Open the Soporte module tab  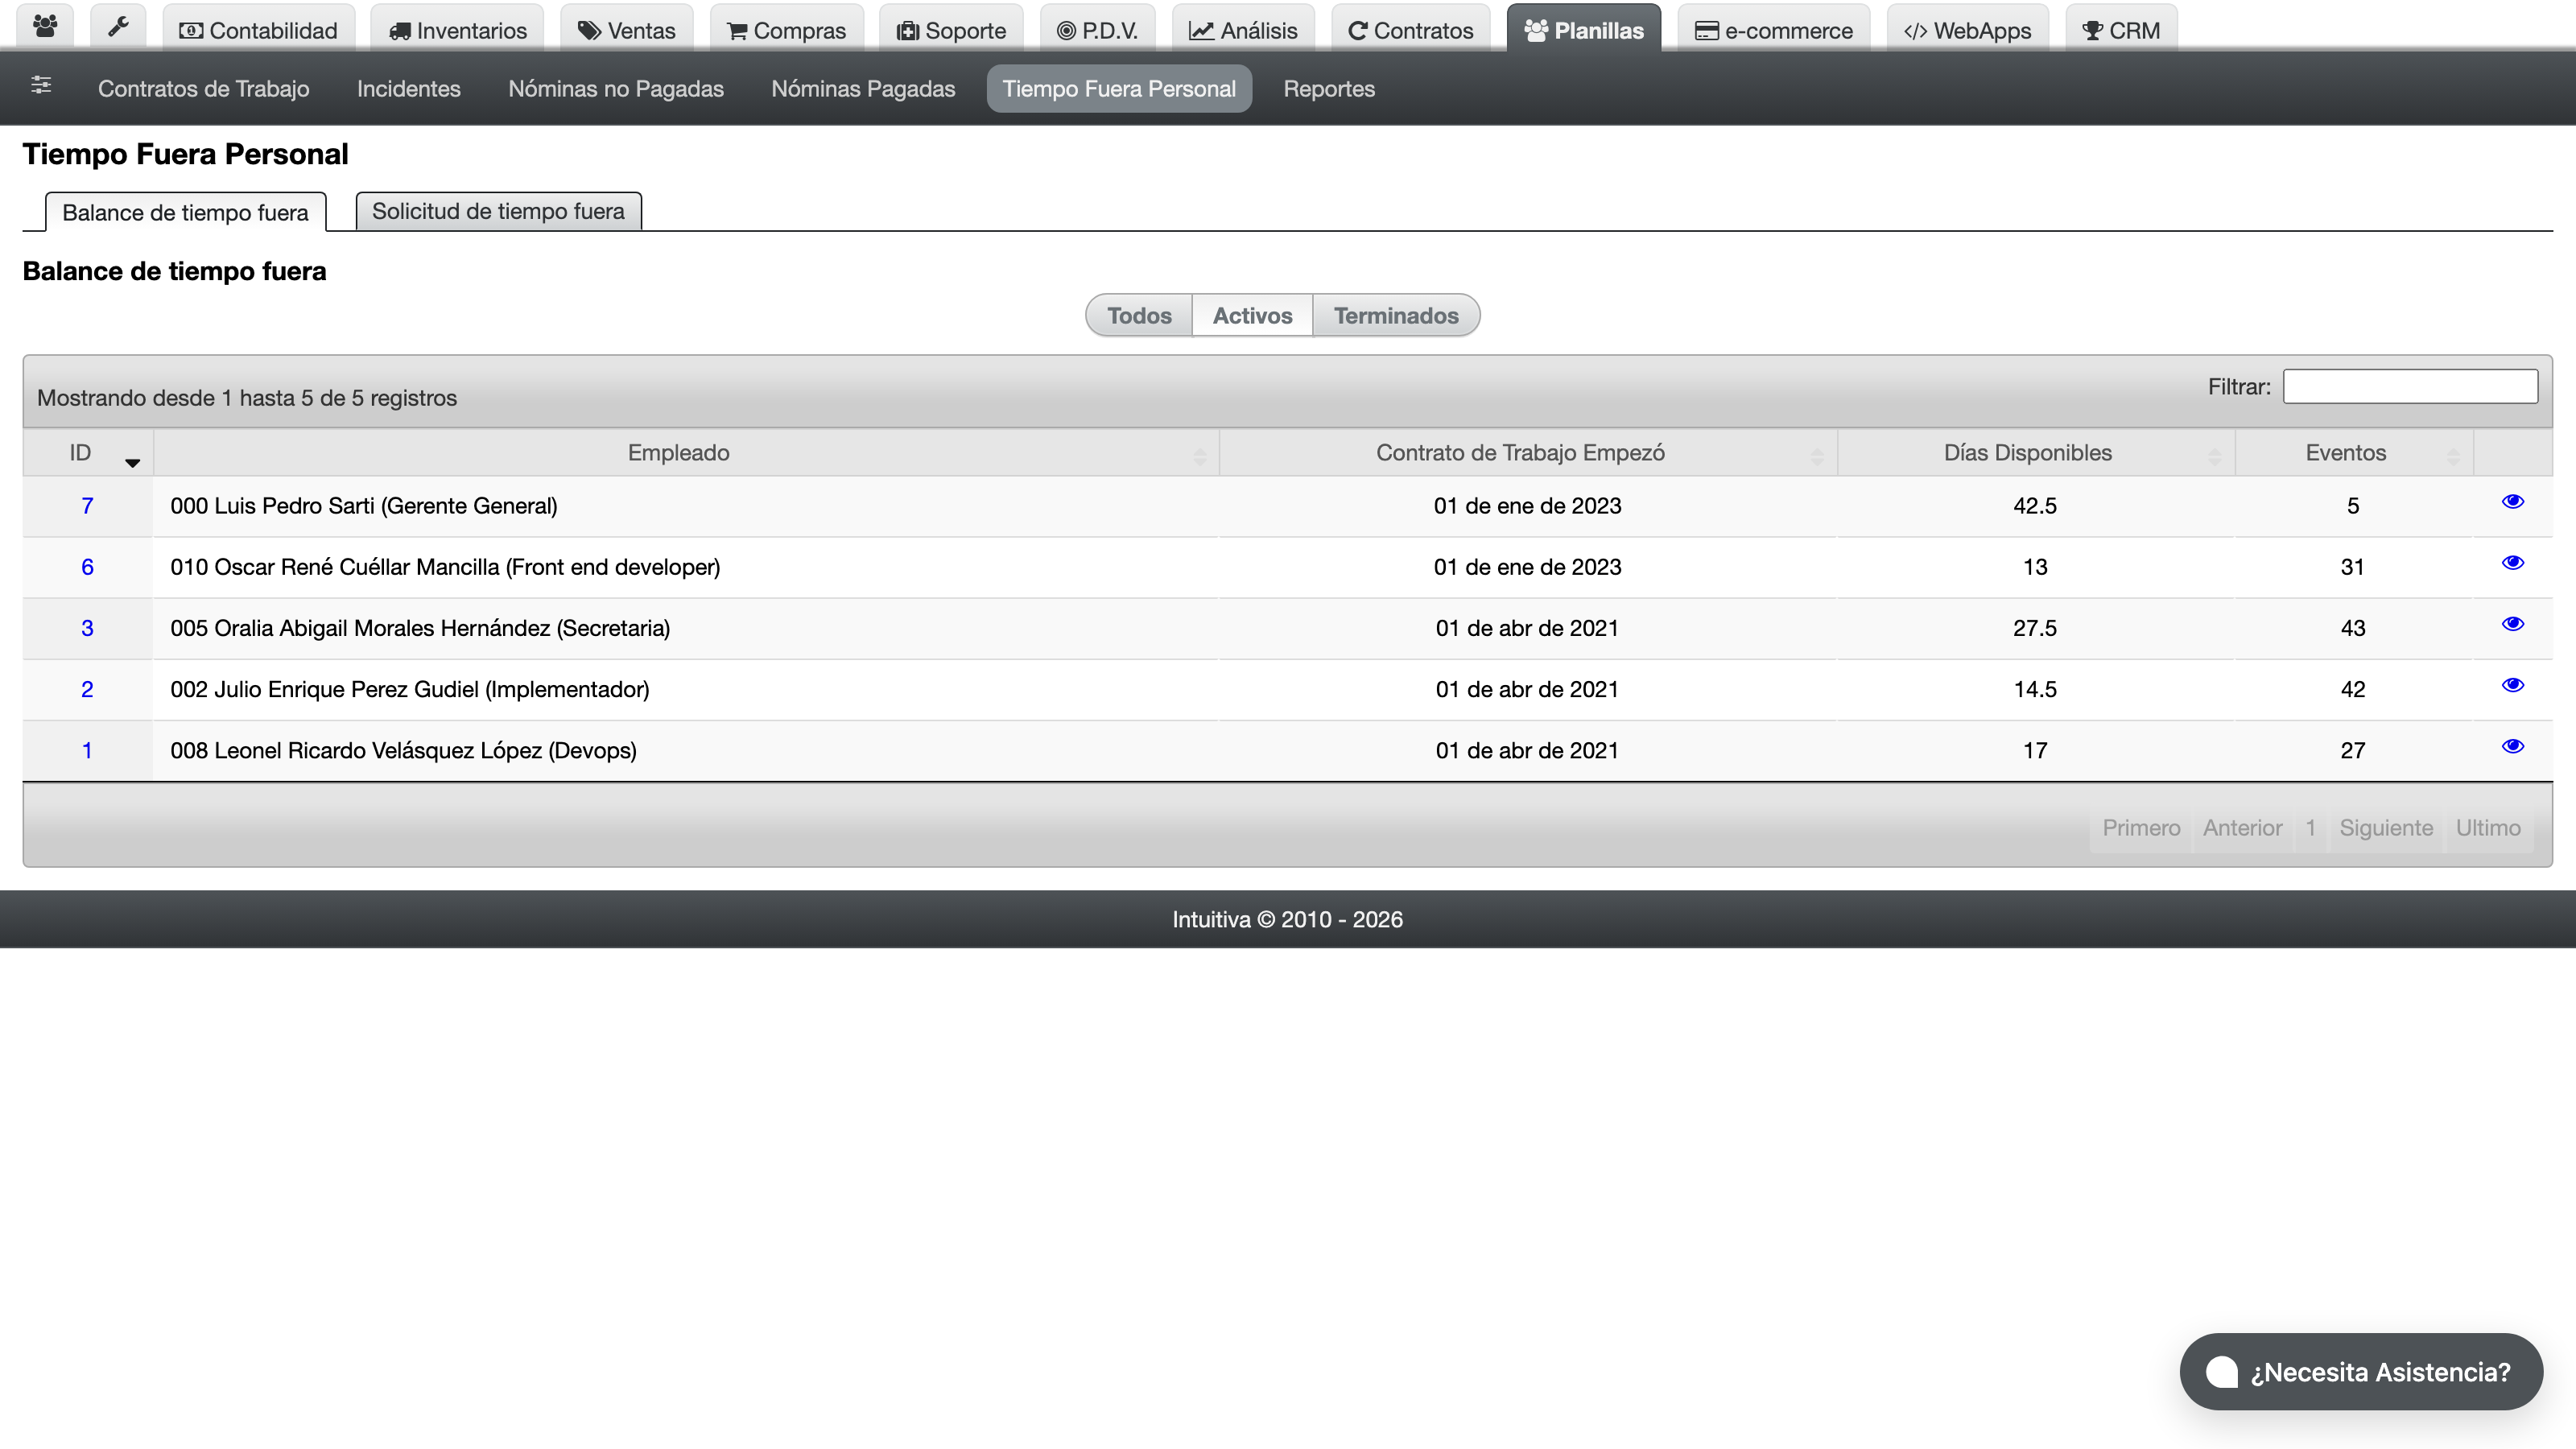(951, 30)
